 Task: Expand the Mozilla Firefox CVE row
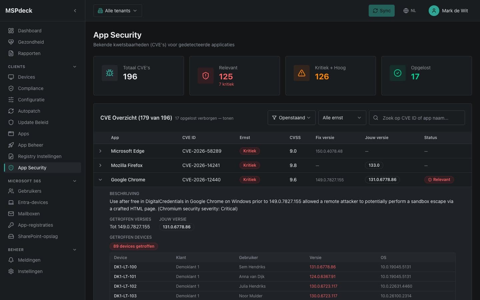(100, 165)
